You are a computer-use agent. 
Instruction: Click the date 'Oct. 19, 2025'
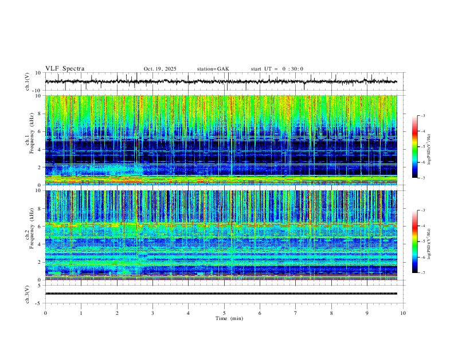point(160,69)
